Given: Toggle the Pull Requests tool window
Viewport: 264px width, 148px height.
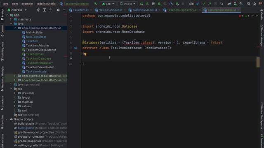Looking at the screenshot, I should [x=2, y=51].
